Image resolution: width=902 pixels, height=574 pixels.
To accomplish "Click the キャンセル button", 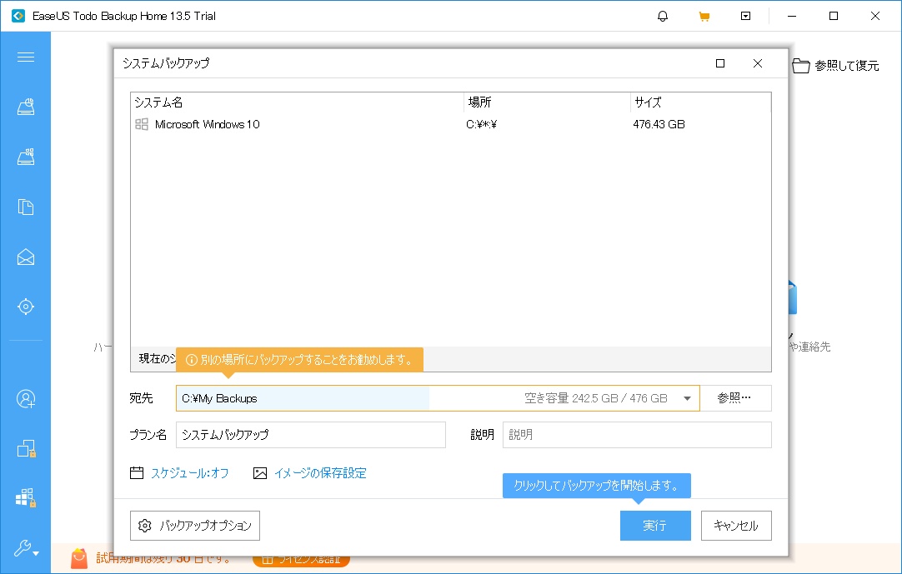I will [736, 526].
